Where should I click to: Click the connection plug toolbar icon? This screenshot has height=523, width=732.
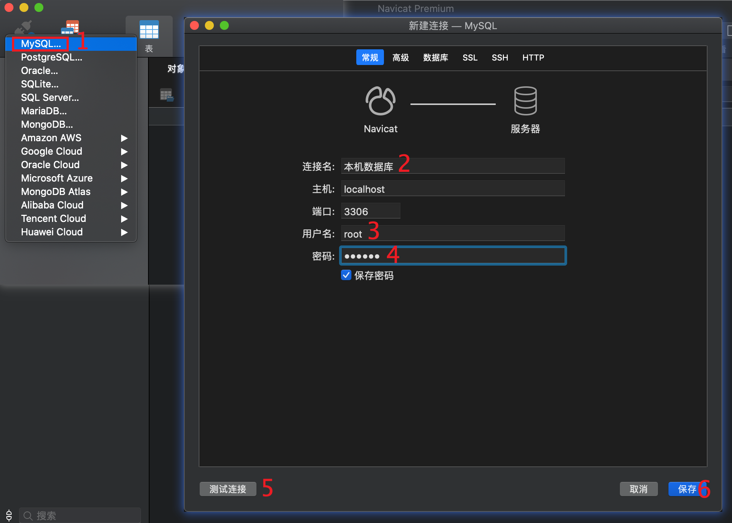pyautogui.click(x=24, y=27)
